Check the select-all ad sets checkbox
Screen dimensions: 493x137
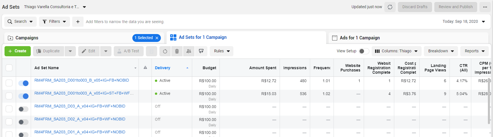click(x=9, y=68)
